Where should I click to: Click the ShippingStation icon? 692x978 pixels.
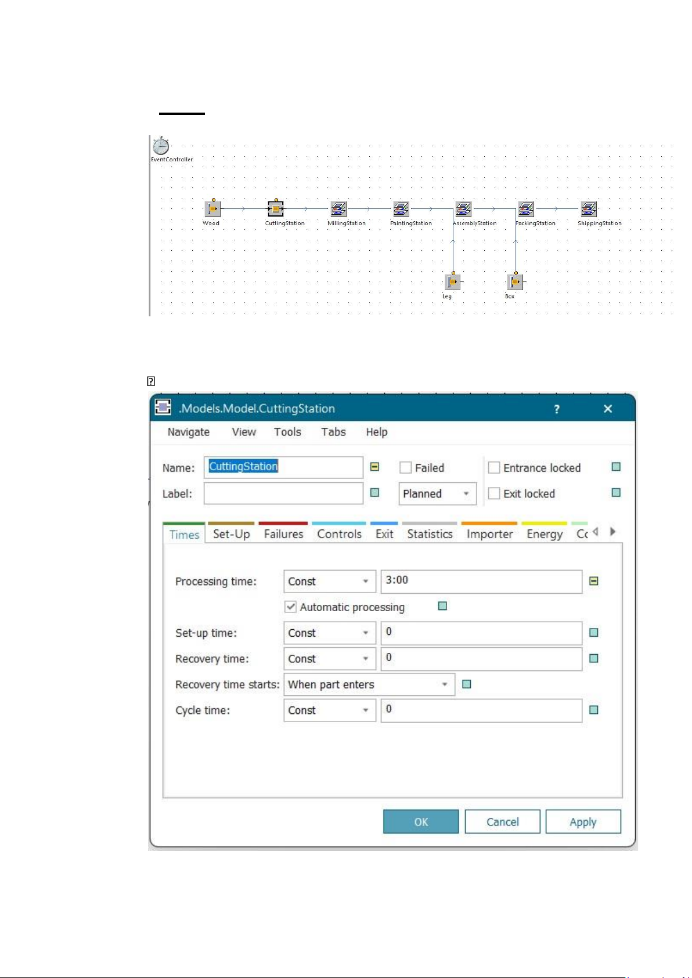(x=589, y=208)
